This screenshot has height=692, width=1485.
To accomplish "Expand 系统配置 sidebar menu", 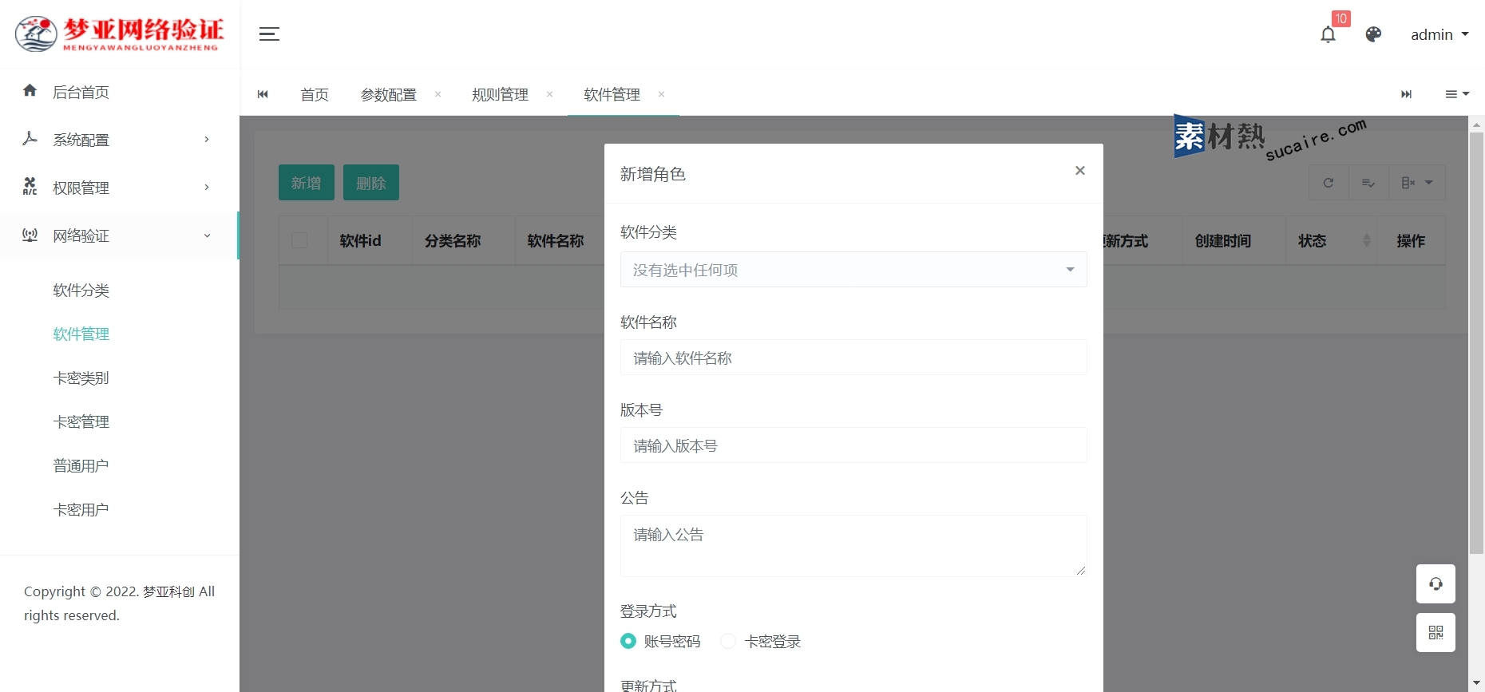I will [x=118, y=140].
